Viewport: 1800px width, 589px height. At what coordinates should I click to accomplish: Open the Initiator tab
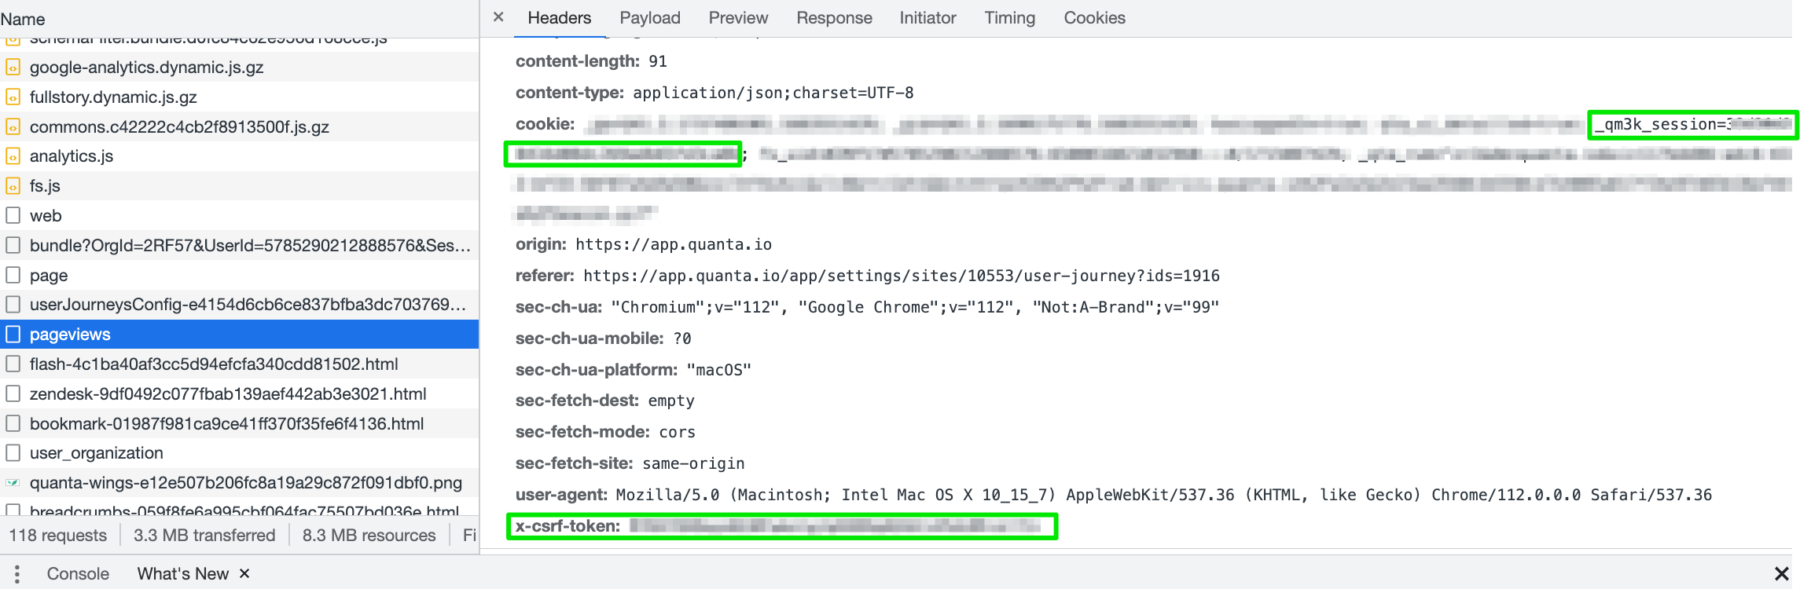[928, 18]
